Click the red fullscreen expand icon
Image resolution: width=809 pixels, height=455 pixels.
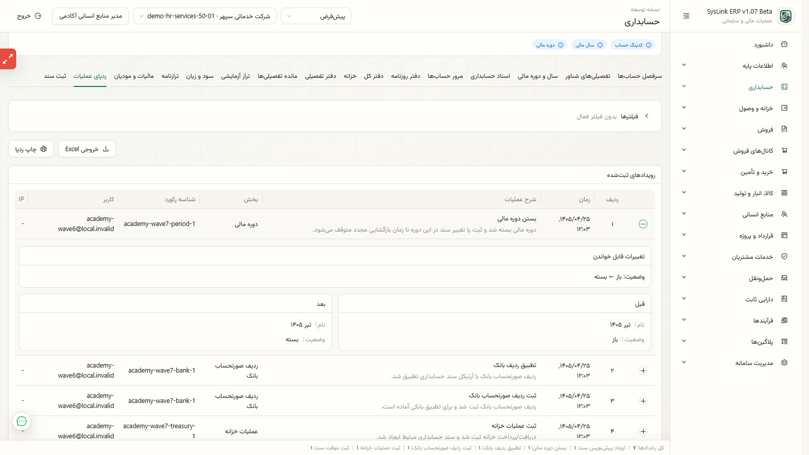point(8,59)
